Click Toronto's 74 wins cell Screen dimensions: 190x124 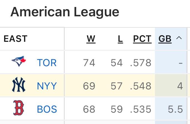click(x=89, y=63)
